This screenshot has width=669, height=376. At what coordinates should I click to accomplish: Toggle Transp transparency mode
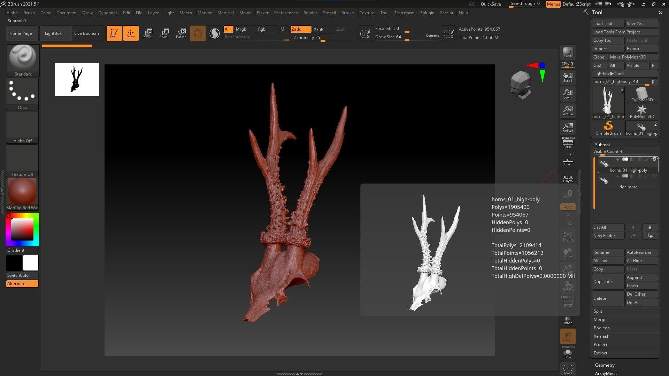pos(568,320)
